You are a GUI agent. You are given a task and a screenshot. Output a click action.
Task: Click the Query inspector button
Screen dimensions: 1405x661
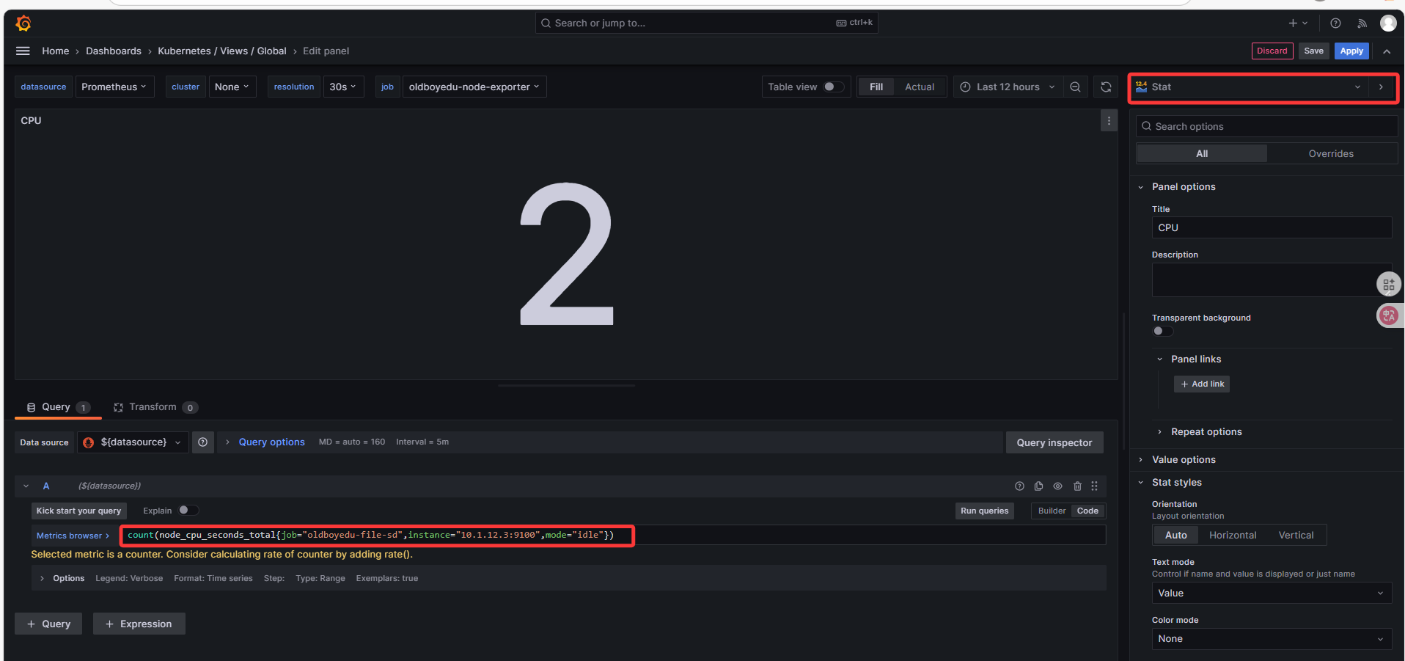coord(1054,442)
